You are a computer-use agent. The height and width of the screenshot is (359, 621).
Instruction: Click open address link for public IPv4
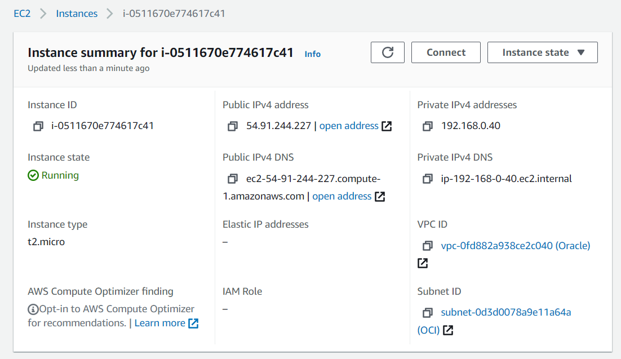click(349, 126)
